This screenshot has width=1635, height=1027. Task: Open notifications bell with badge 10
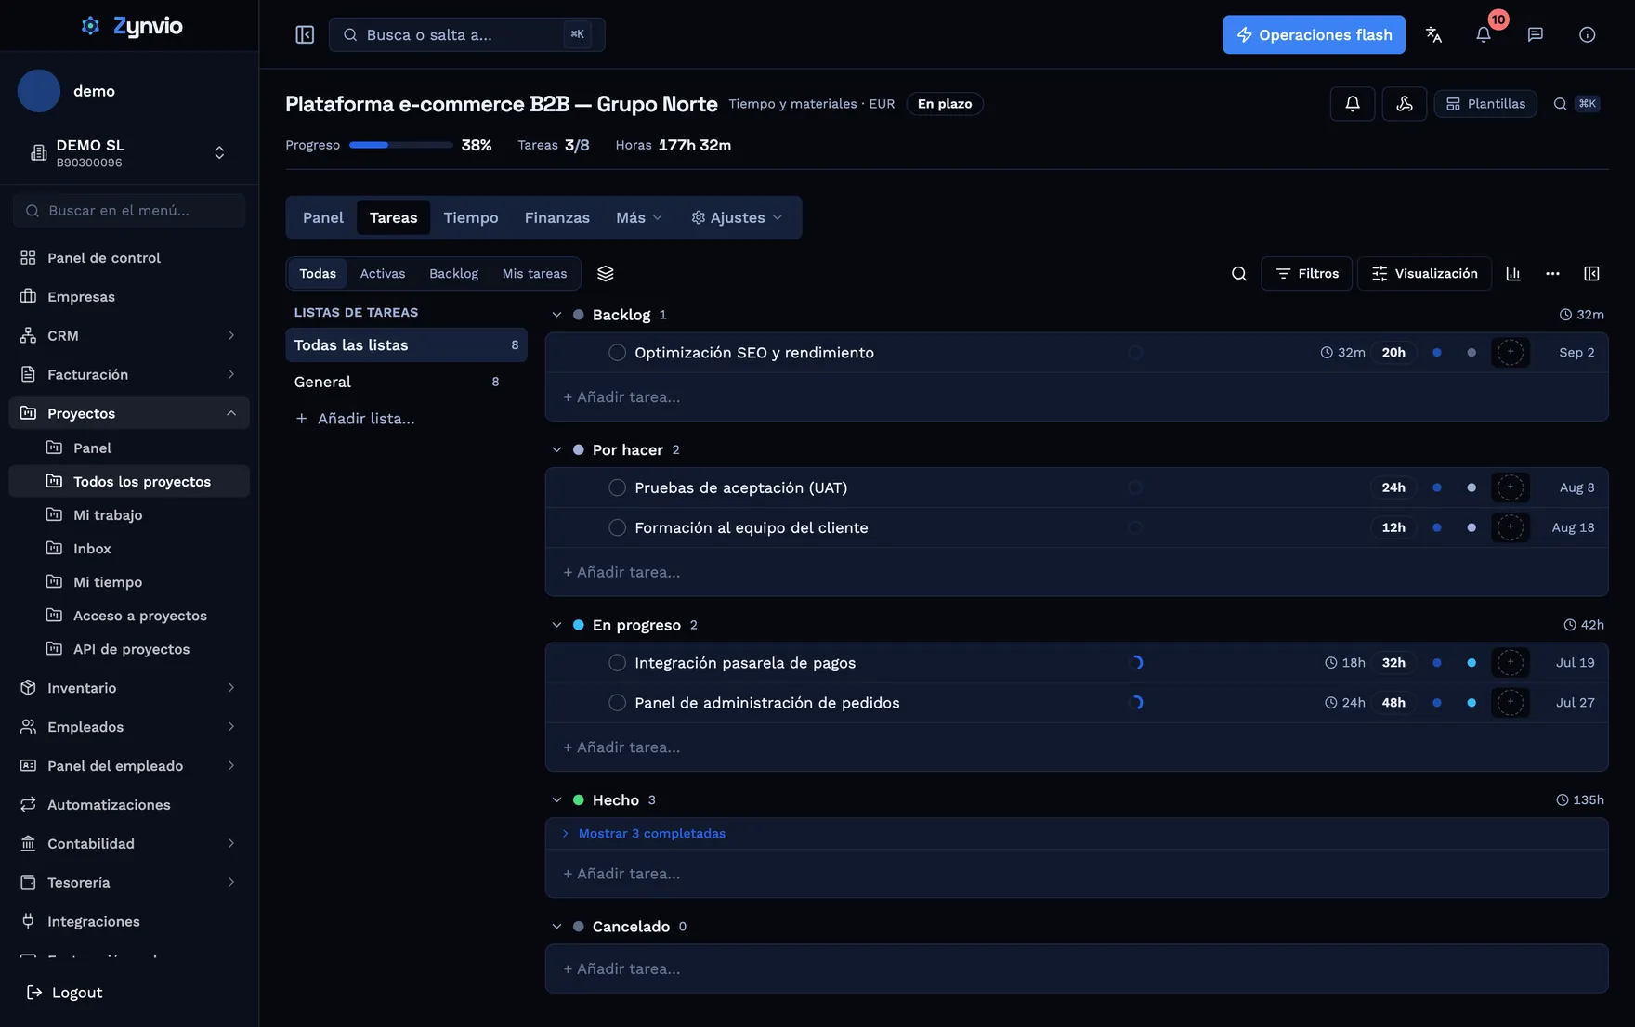(1484, 34)
